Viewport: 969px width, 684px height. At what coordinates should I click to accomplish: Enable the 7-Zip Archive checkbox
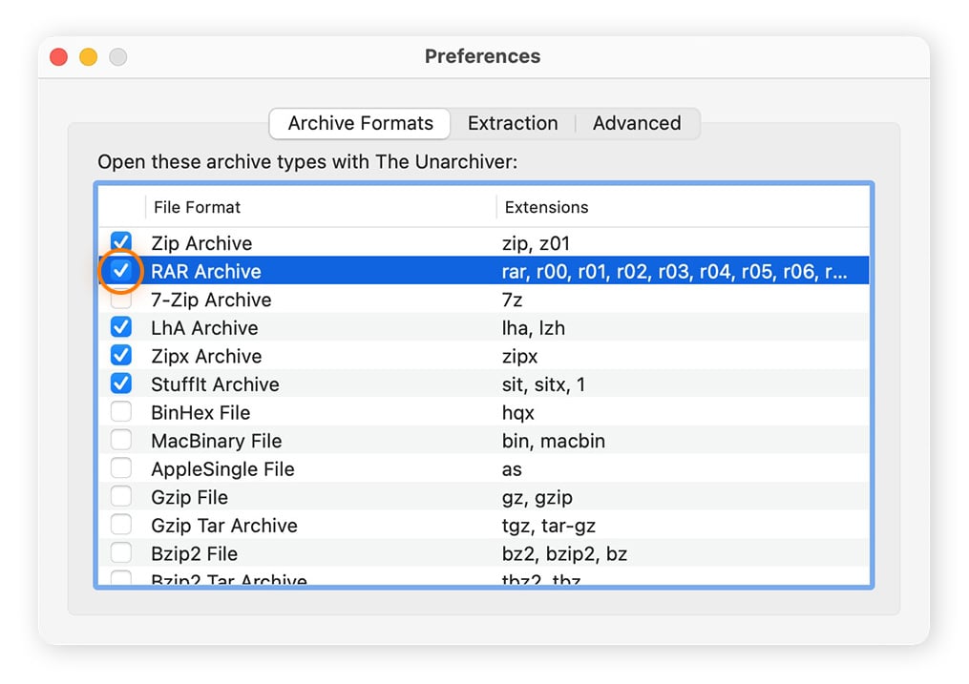coord(121,299)
